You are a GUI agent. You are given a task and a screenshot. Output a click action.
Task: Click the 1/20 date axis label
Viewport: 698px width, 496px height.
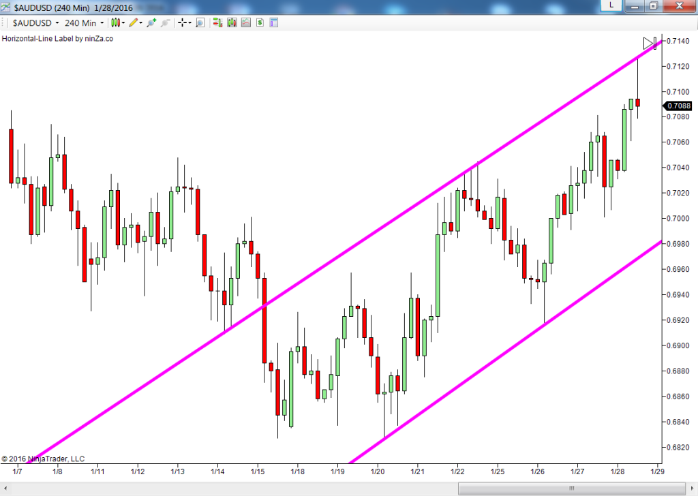click(378, 471)
